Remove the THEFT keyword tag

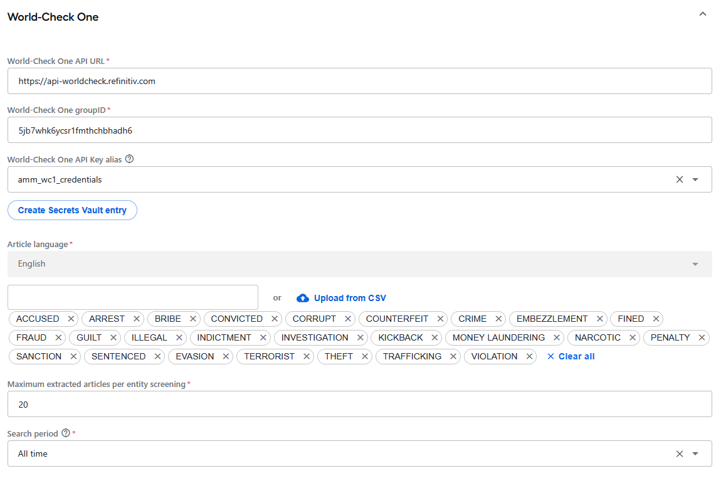[x=365, y=356]
